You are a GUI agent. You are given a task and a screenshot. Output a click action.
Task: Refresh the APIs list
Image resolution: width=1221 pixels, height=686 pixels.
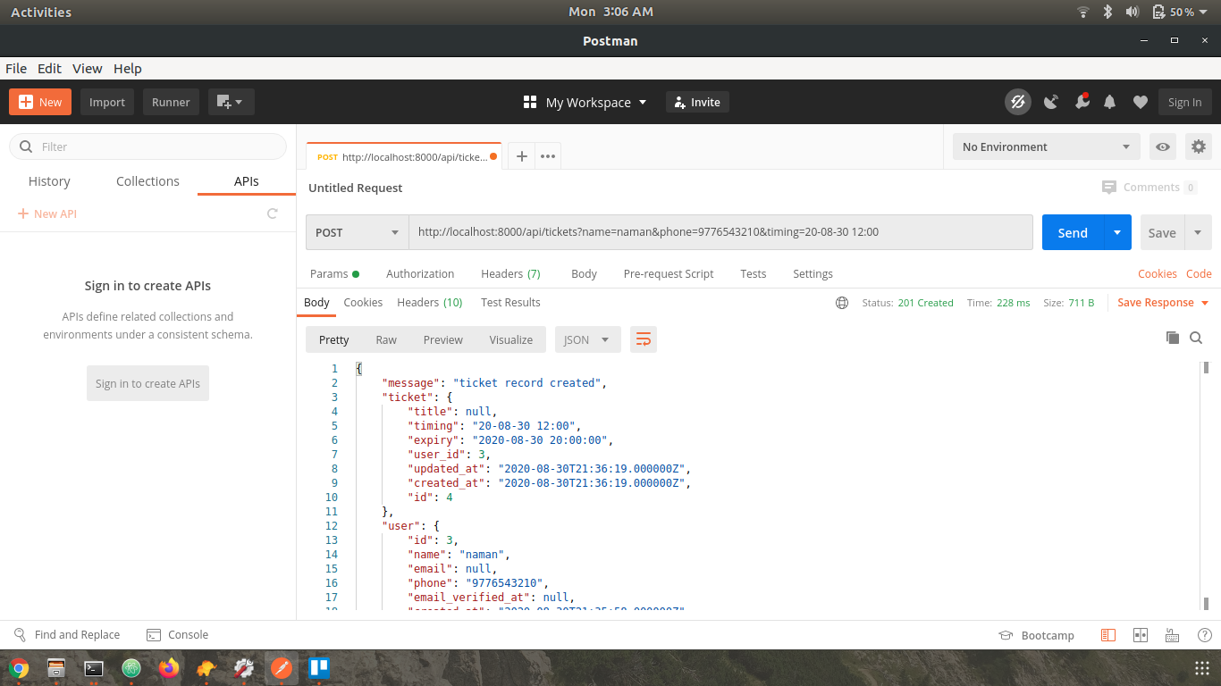(273, 213)
